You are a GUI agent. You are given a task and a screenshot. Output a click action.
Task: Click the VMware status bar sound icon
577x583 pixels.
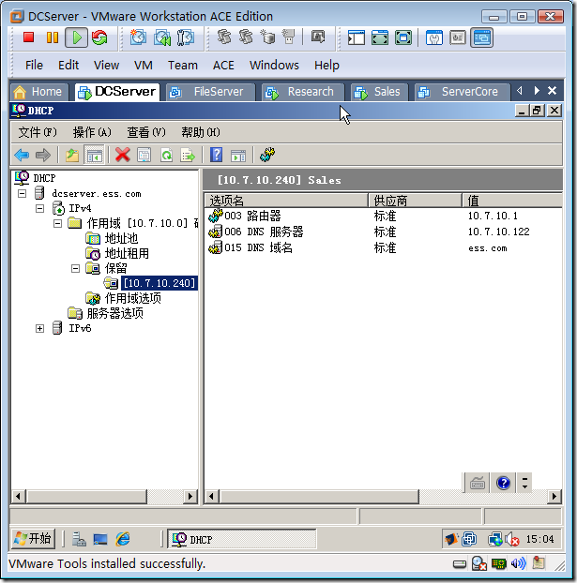tap(518, 563)
